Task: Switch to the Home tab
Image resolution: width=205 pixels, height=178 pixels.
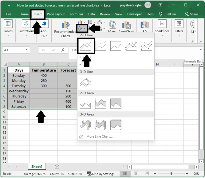Action: (x=24, y=14)
